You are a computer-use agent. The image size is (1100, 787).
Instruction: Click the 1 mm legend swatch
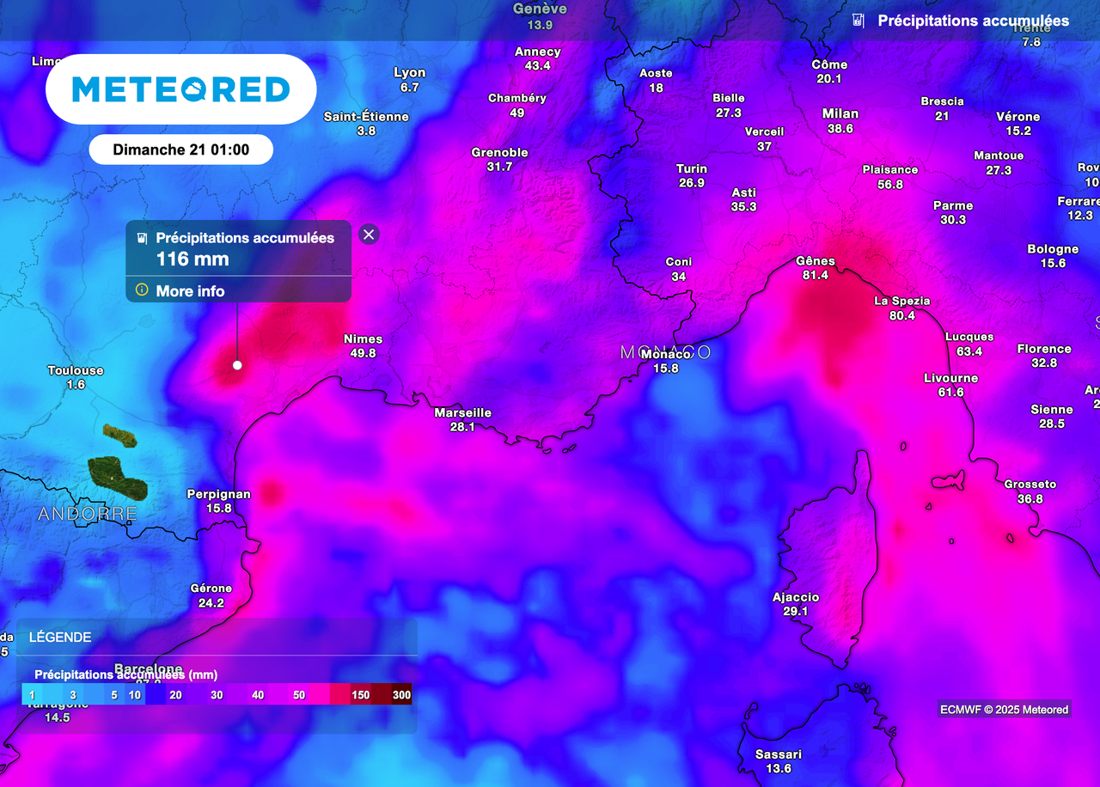click(31, 694)
